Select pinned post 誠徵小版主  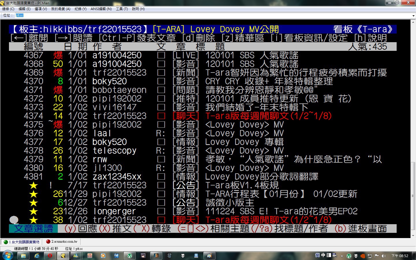coord(203,203)
